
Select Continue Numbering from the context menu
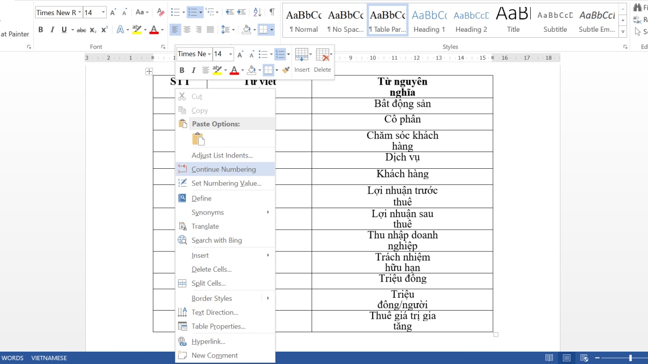tap(223, 169)
